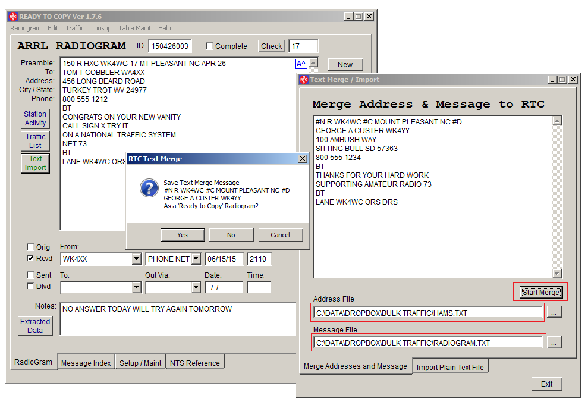Expand the To station dropdown
Image resolution: width=588 pixels, height=402 pixels.
(137, 288)
